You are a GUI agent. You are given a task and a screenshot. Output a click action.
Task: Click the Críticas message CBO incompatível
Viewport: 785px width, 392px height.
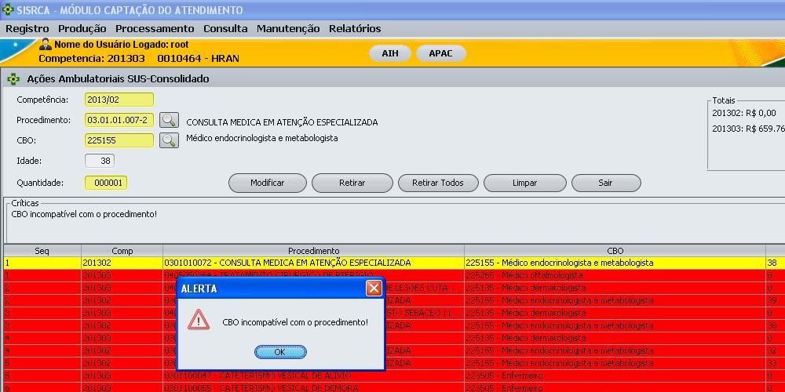tap(84, 214)
